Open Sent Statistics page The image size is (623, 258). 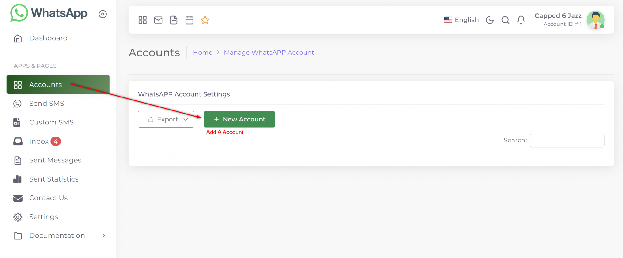click(54, 179)
